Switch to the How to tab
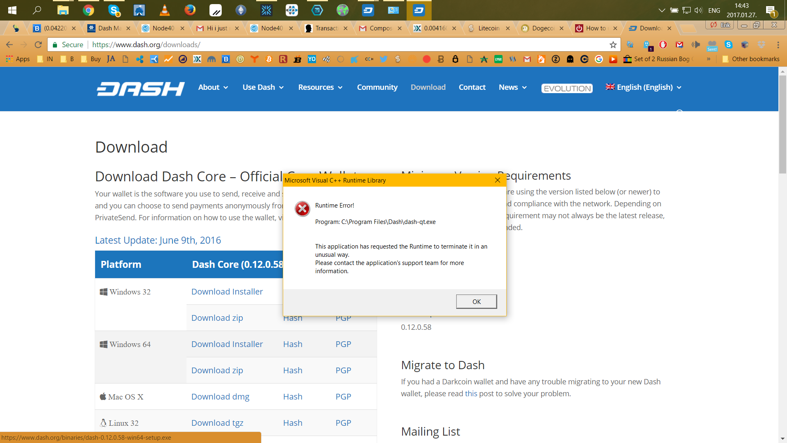The image size is (787, 443). coord(595,28)
